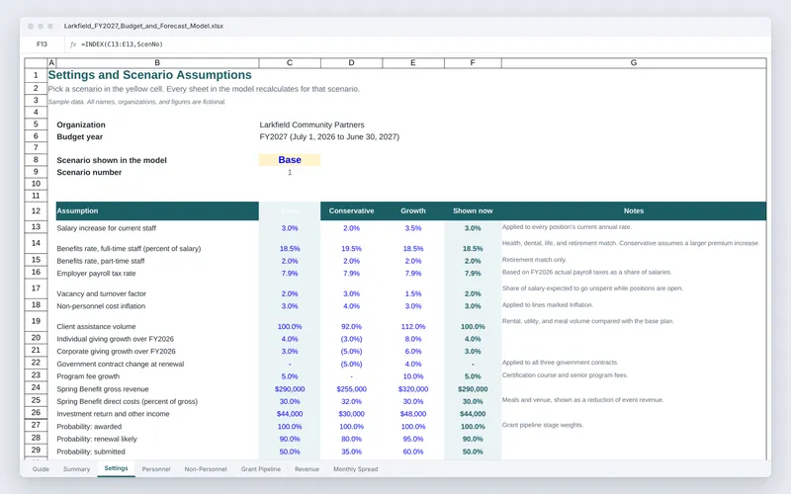
Task: Open the Guide sheet tab
Action: click(41, 468)
